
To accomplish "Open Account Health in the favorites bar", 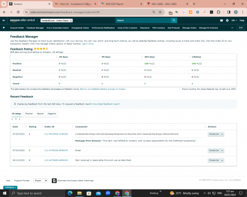I will (x=17, y=28).
